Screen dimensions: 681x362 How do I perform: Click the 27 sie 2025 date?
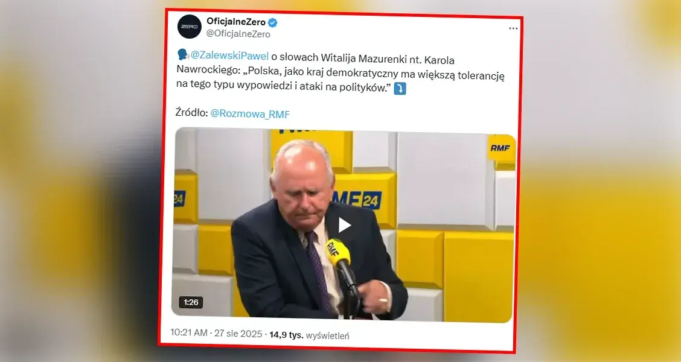[238, 334]
